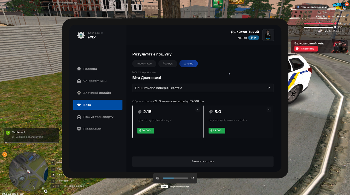Image resolution: width=350 pixels, height=195 pixels.
Task: Remove fine 2.15 with its X
Action: (x=198, y=109)
